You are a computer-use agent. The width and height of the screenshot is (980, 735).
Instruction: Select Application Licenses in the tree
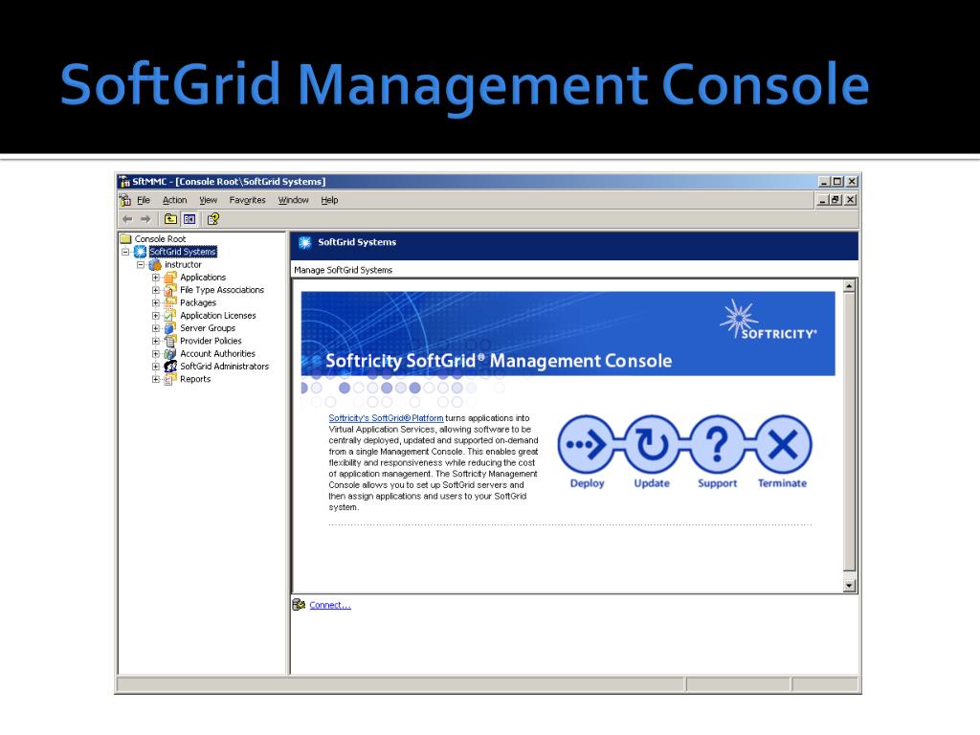click(x=218, y=316)
